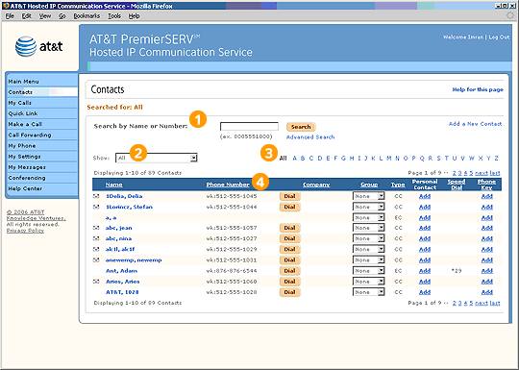Open the View menu
This screenshot has width=519, height=370.
click(x=45, y=16)
